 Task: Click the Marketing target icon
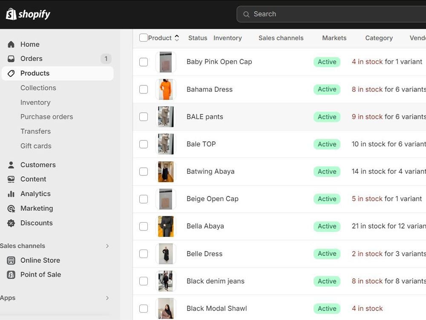(11, 209)
